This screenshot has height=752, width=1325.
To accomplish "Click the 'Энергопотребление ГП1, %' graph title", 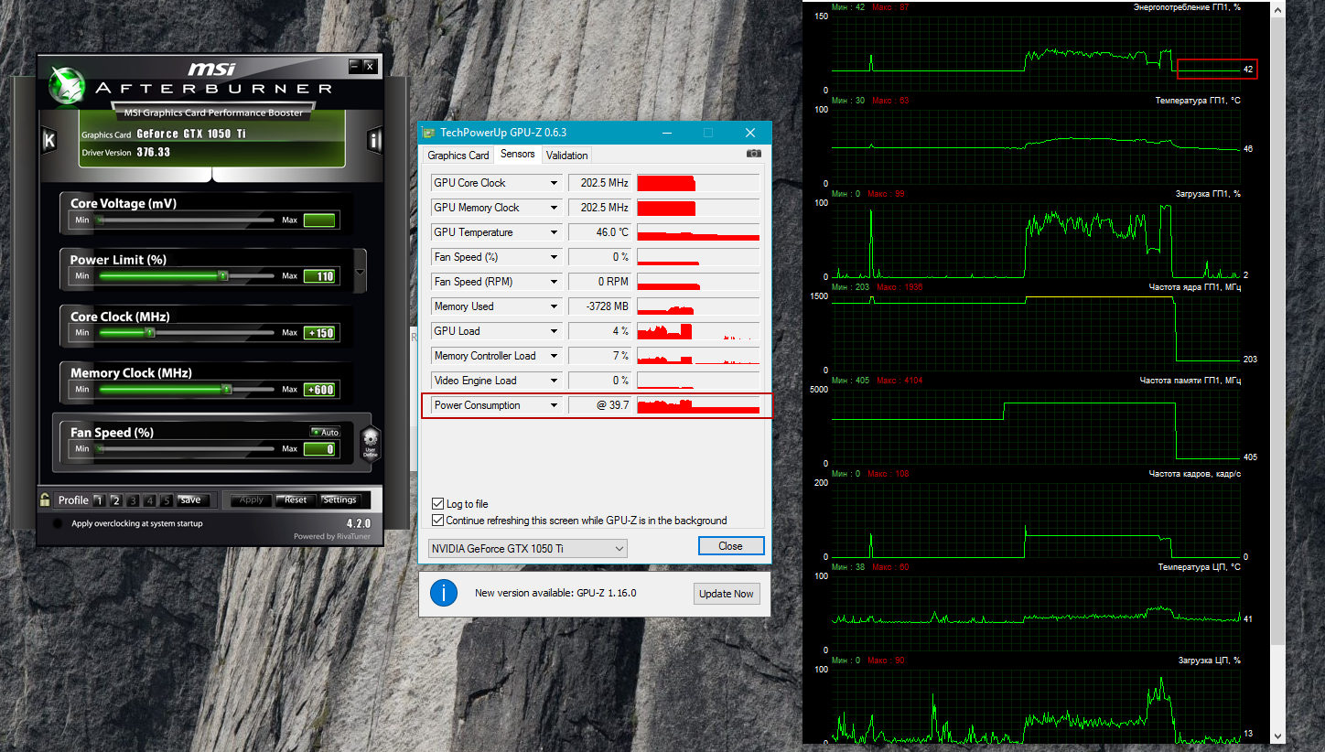I will coord(1186,7).
